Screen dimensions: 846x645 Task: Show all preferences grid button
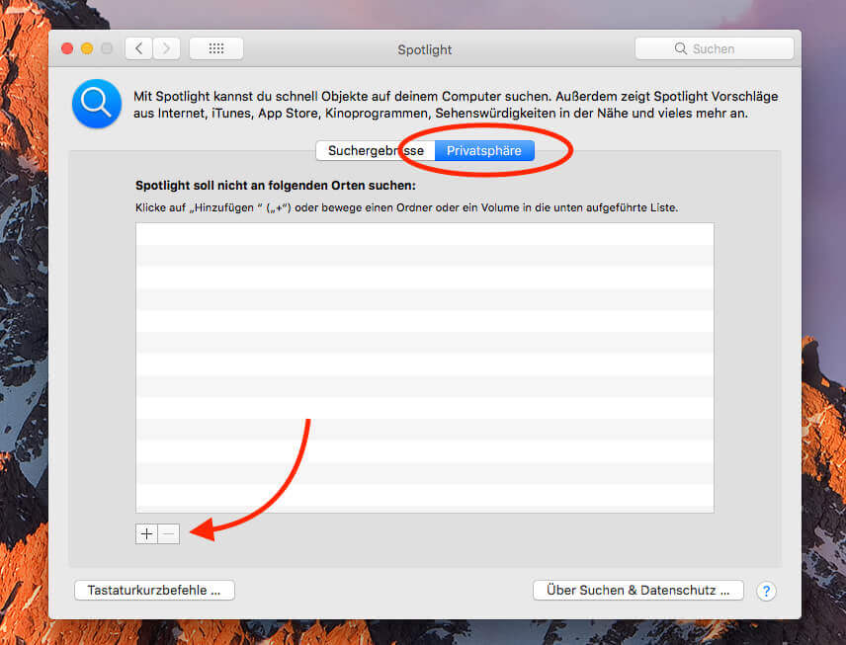coord(215,48)
